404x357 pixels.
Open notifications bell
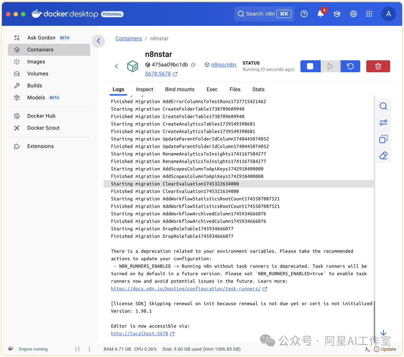[321, 14]
